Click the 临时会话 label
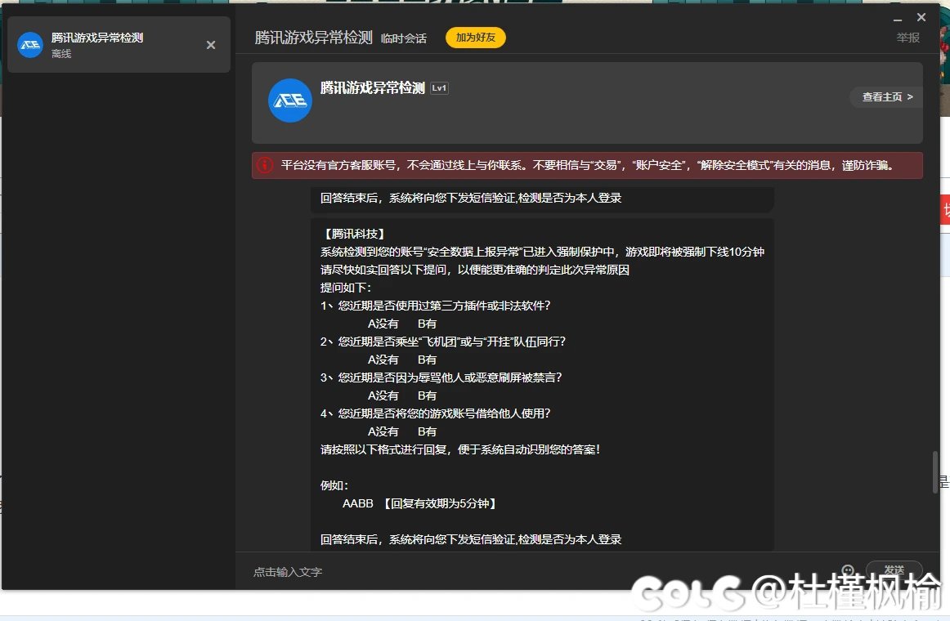950x621 pixels. tap(404, 38)
